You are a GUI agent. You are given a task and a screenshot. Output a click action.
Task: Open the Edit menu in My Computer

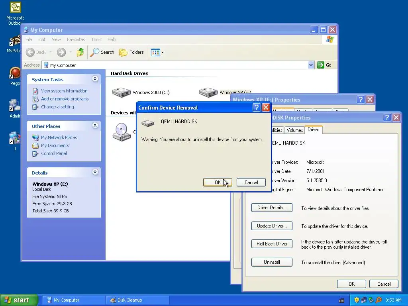[41, 39]
